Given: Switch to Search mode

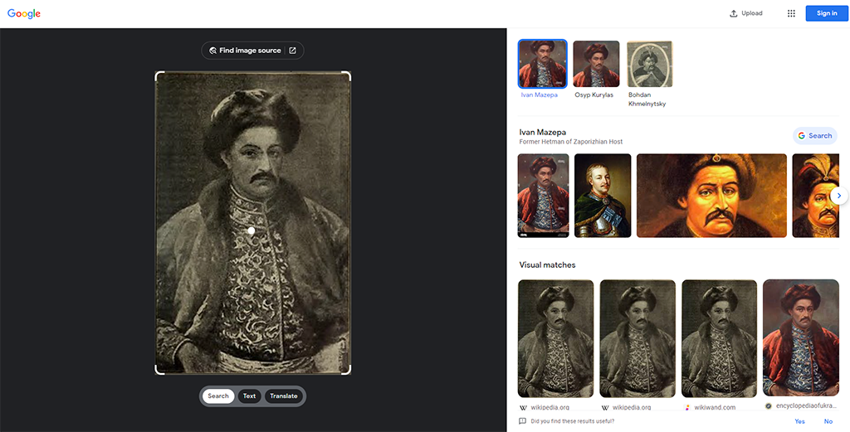Looking at the screenshot, I should (218, 396).
